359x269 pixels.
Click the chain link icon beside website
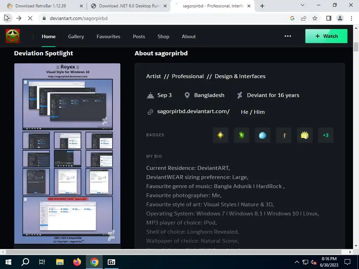(150, 112)
